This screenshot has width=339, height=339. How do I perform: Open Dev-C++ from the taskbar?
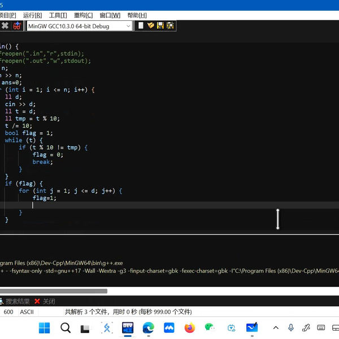click(x=128, y=328)
